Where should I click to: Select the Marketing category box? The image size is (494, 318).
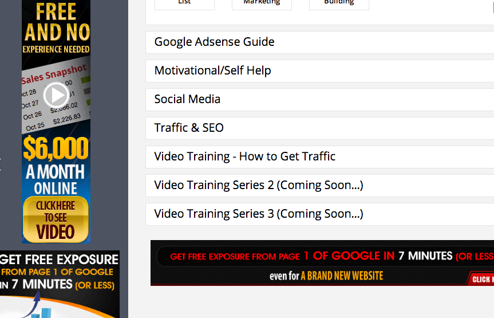[262, 4]
